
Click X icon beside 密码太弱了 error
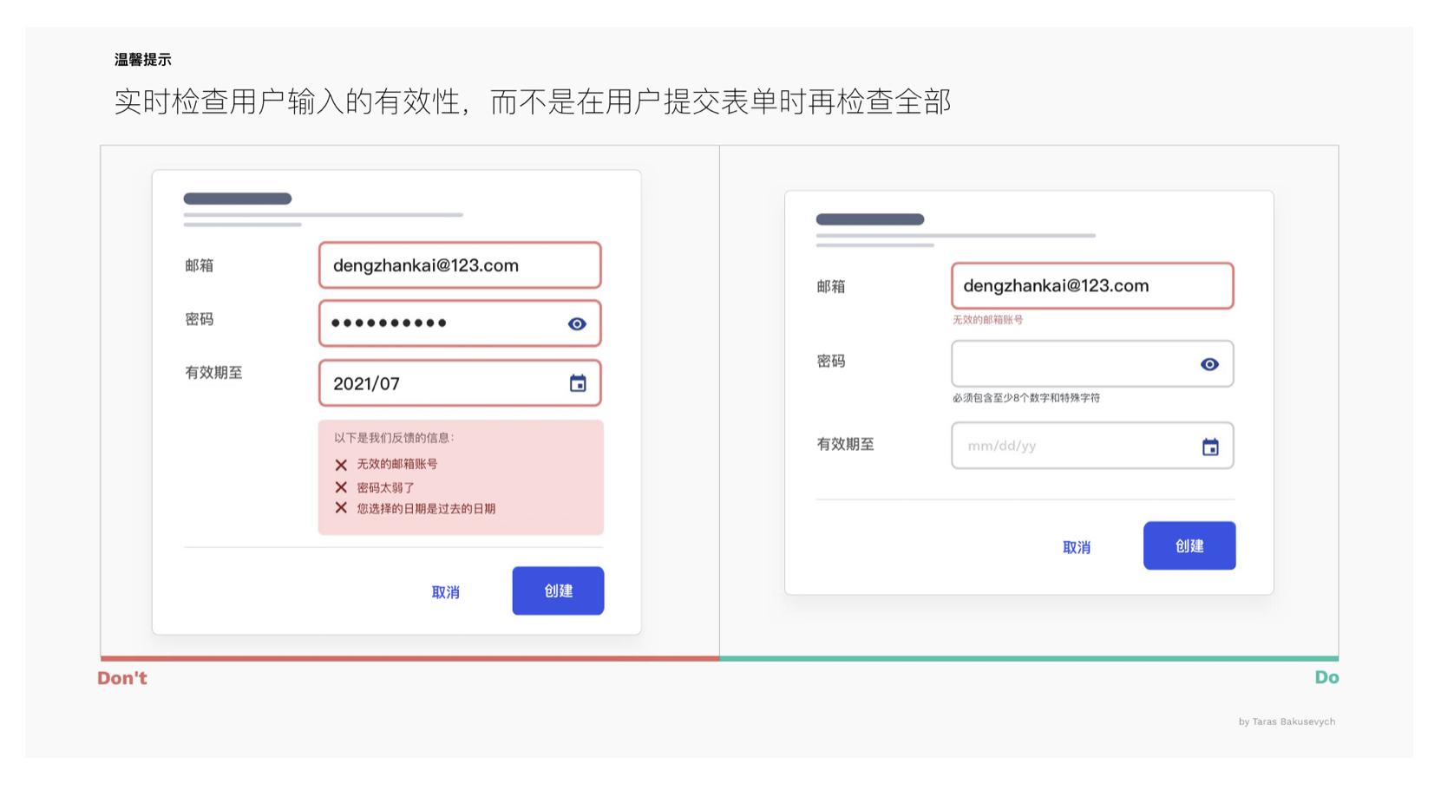click(x=341, y=487)
